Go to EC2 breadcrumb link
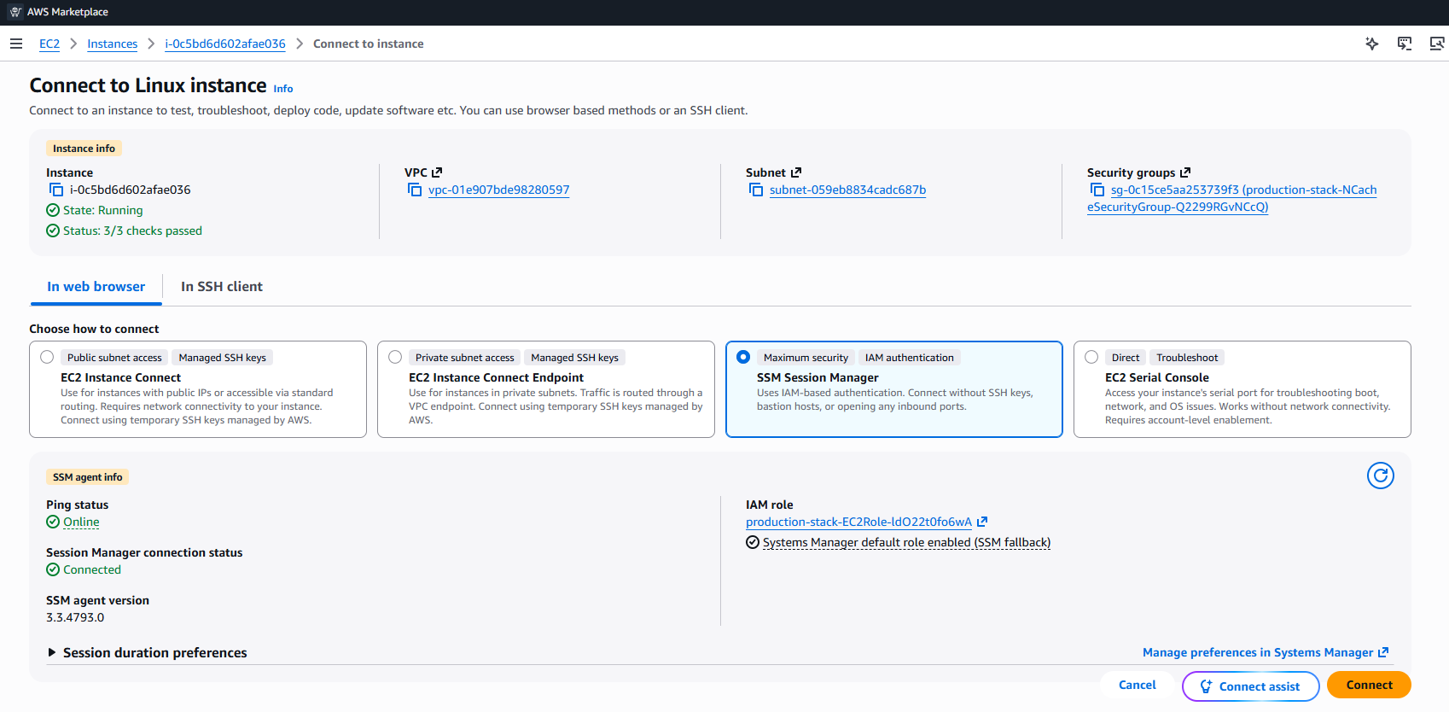The image size is (1449, 712). coord(49,44)
